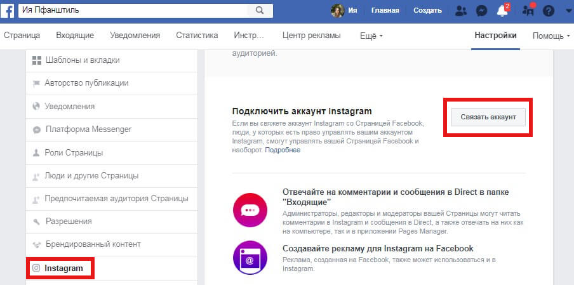Click the chat icon beside Платформа Messenger
574x285 pixels.
tap(36, 130)
